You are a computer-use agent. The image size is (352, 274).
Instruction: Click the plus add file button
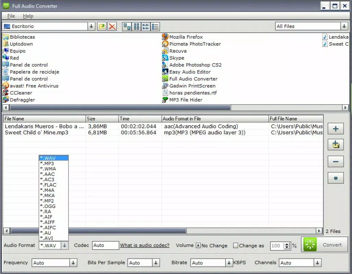pyautogui.click(x=336, y=128)
